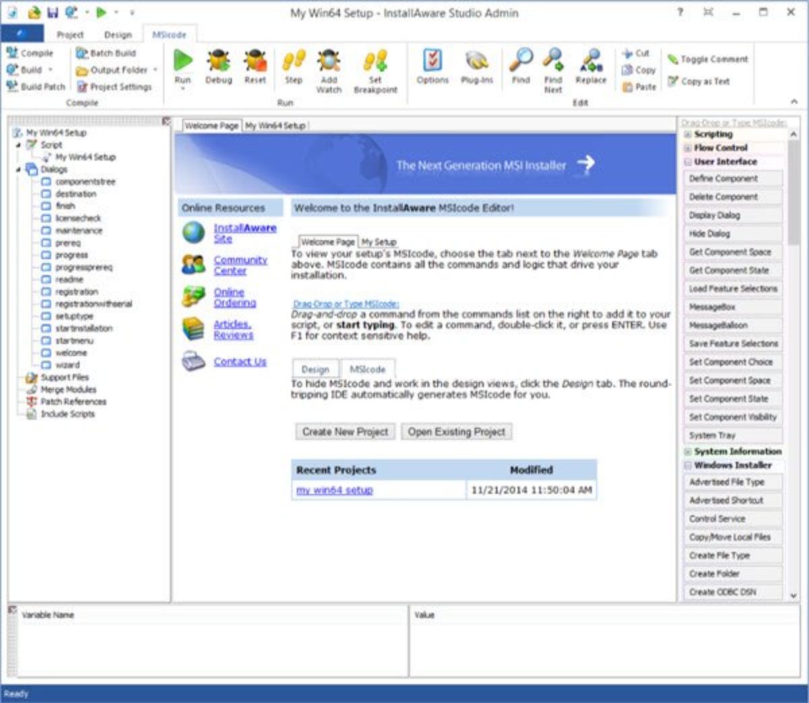Collapse the User Interface category
The width and height of the screenshot is (809, 703).
(688, 162)
